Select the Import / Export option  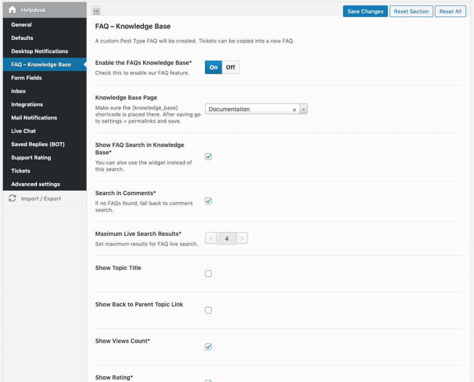[x=40, y=198]
